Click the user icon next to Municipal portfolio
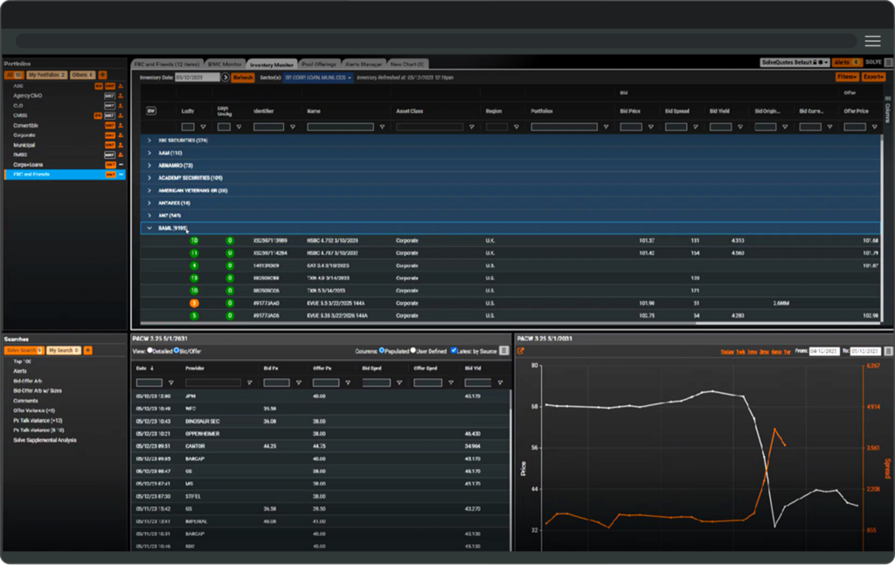 (121, 144)
